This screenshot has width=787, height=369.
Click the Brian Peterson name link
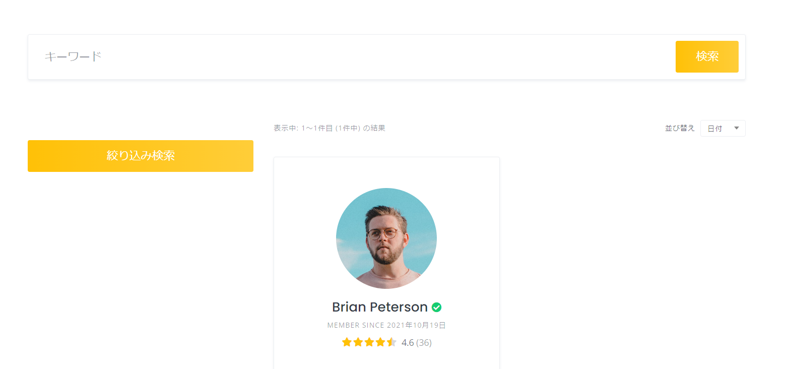click(x=379, y=307)
